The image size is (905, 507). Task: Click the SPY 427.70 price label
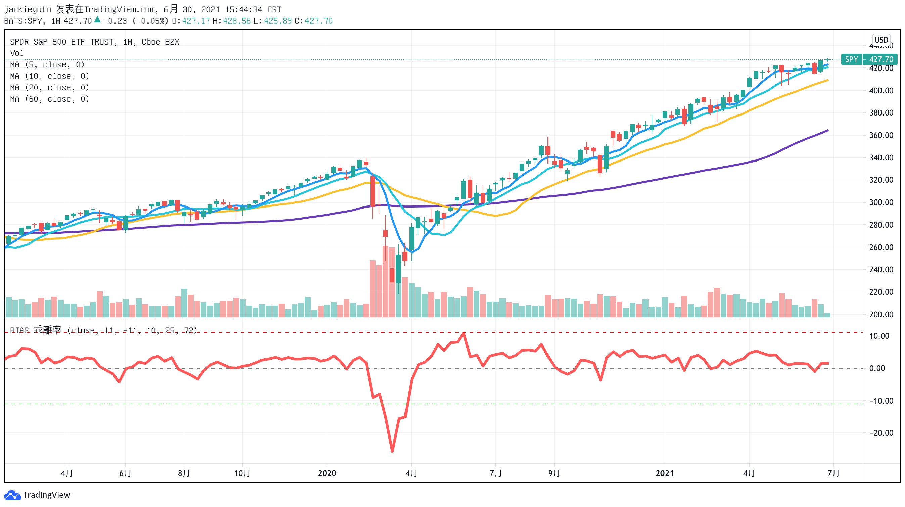(x=869, y=59)
